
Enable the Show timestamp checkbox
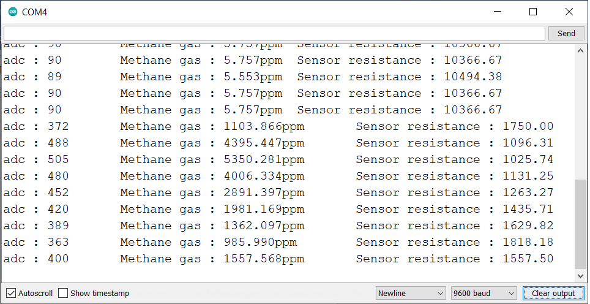click(x=63, y=293)
